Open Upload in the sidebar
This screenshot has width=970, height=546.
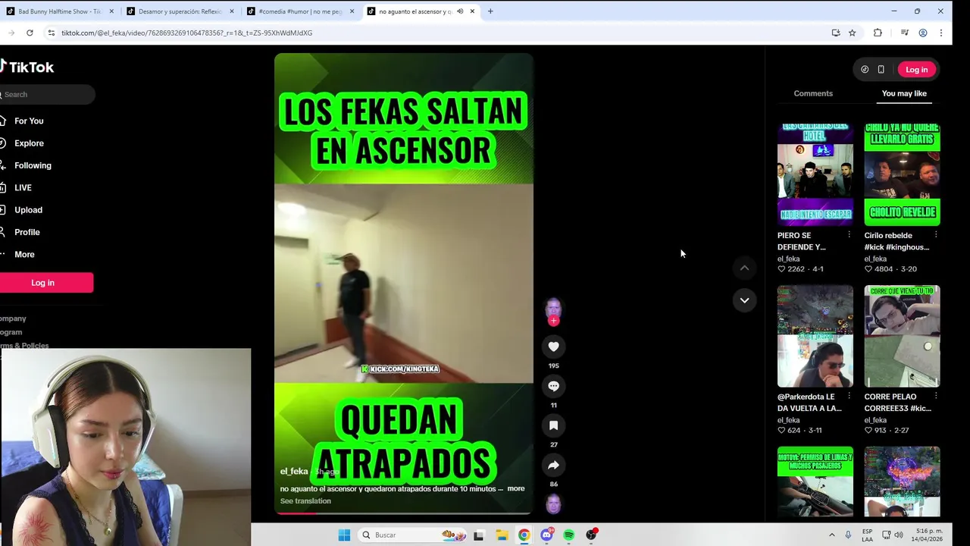(28, 210)
